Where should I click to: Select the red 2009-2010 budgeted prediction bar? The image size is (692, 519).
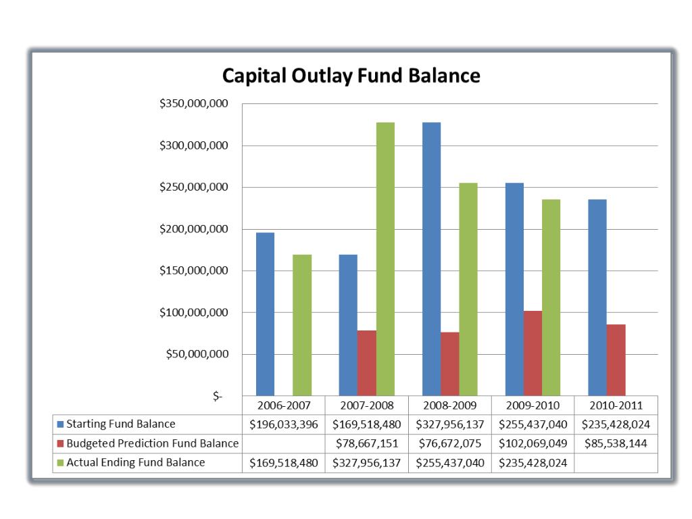pyautogui.click(x=533, y=353)
